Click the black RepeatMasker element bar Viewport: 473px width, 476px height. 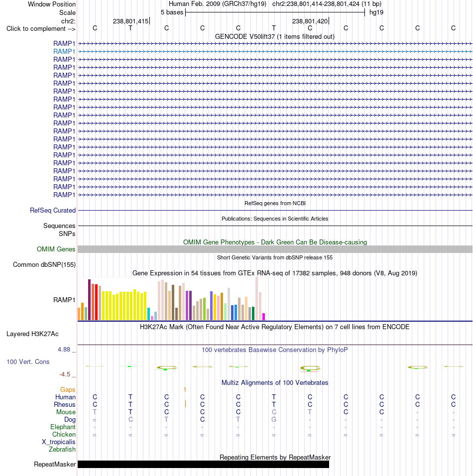204,465
